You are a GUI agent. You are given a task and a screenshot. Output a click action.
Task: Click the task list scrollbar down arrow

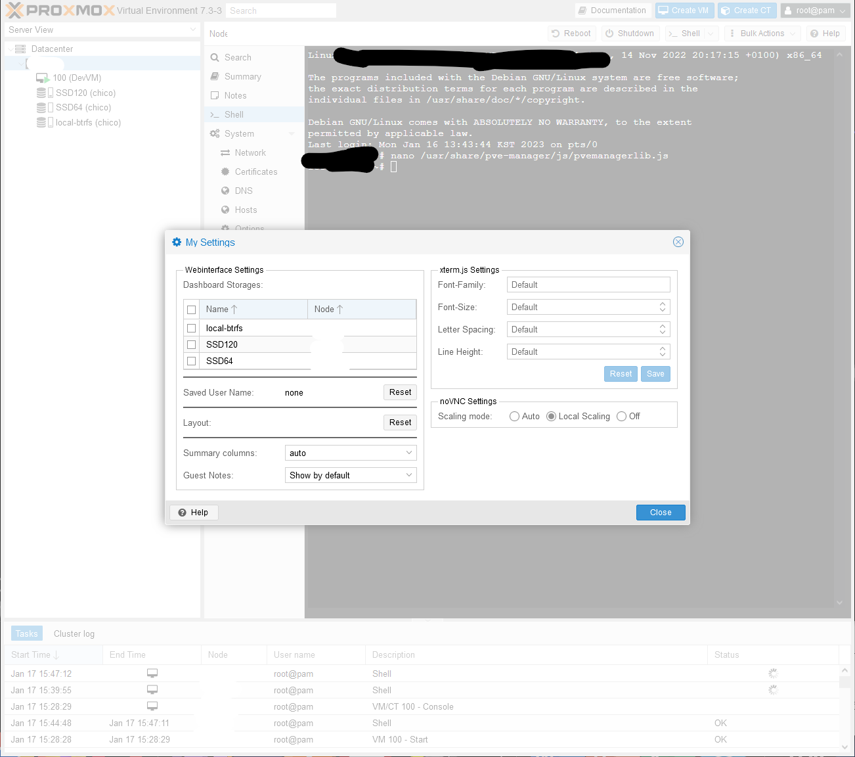click(x=844, y=746)
